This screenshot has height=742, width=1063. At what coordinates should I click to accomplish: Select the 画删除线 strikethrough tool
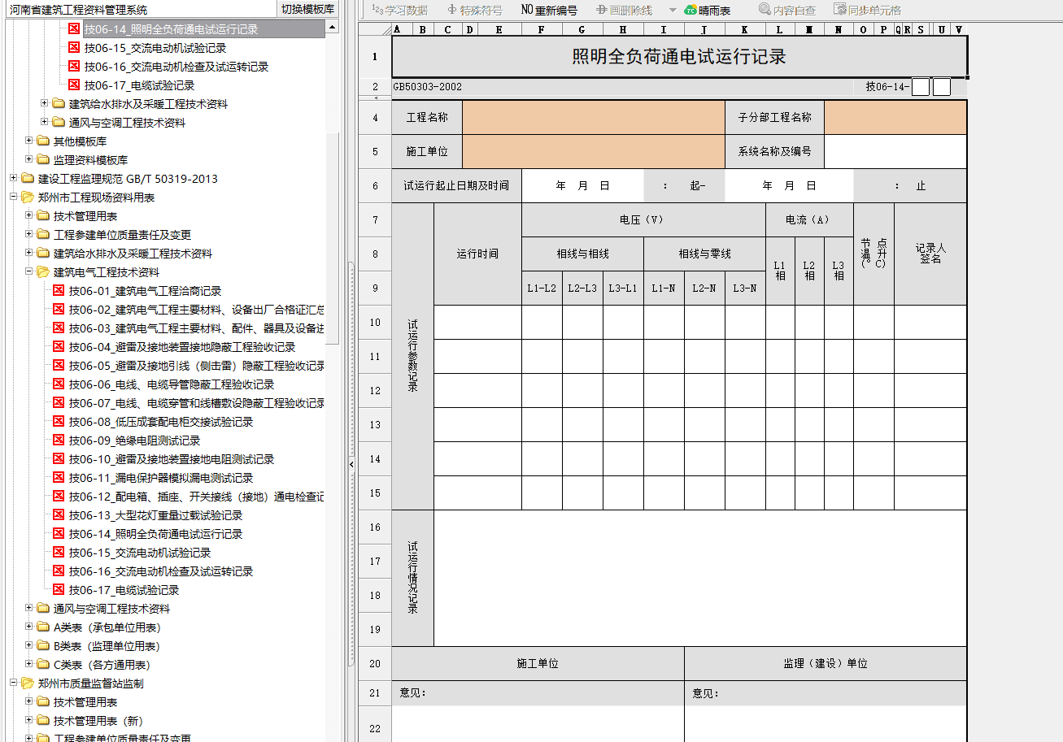tap(624, 11)
